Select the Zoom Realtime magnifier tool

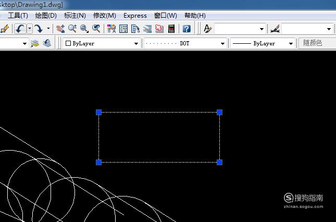72,29
